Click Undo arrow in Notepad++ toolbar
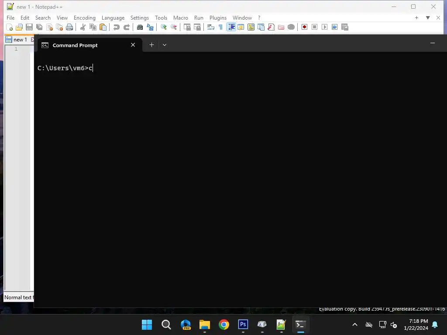Viewport: 447px width, 335px height. [x=116, y=27]
